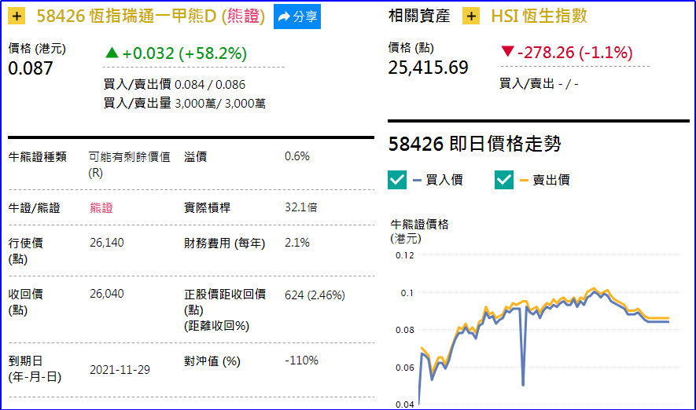Click the 實際槓桿 label
Image resolution: width=696 pixels, height=410 pixels.
[208, 208]
